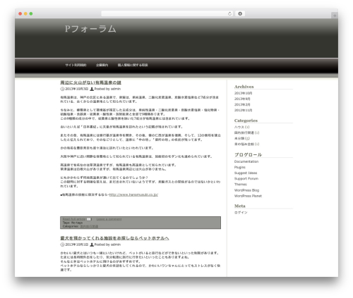
Task: Open the 2012年11月 archive
Action: (243, 110)
